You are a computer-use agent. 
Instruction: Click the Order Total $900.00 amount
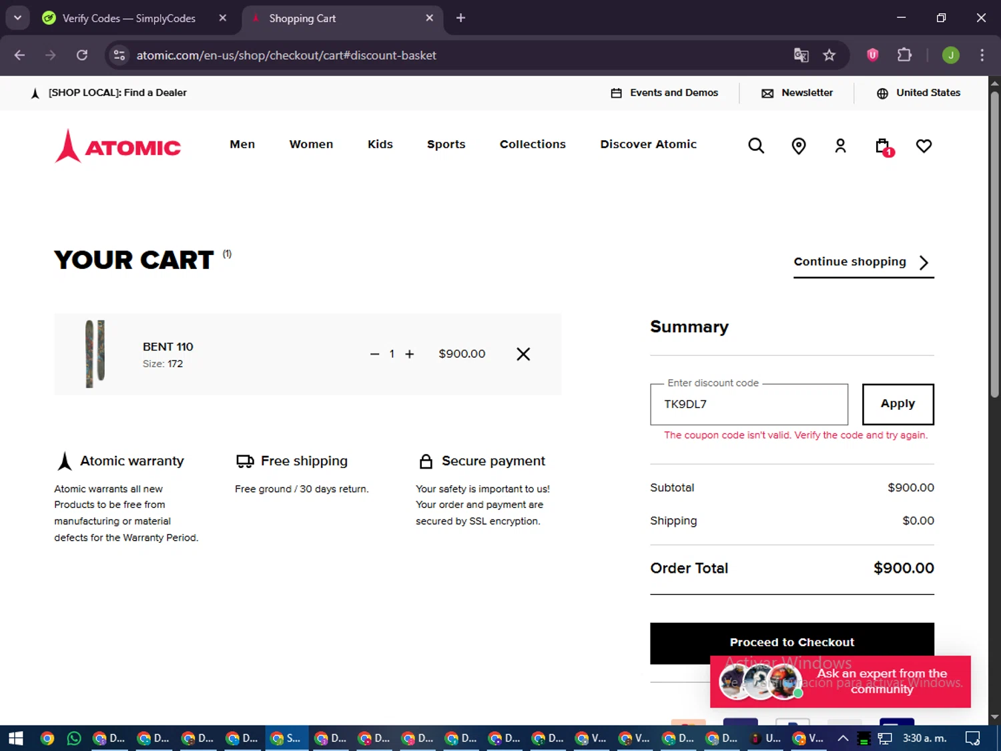[904, 568]
